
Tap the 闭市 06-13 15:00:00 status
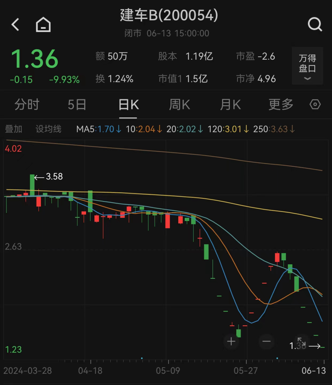point(167,33)
